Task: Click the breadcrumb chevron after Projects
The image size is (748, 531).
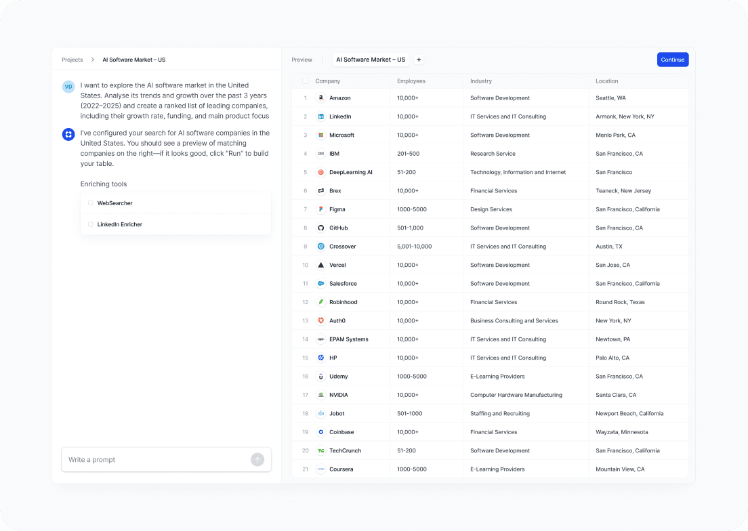Action: (x=93, y=60)
